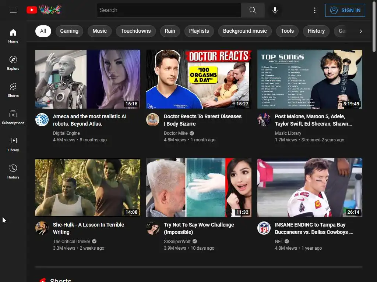Open The Critical Drinker channel avatar
377x282 pixels.
[x=42, y=228]
